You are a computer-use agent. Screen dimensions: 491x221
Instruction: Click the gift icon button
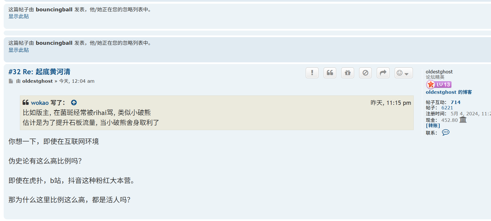pyautogui.click(x=348, y=73)
